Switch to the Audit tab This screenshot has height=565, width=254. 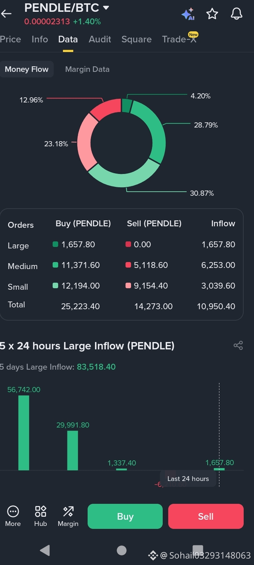(x=100, y=39)
